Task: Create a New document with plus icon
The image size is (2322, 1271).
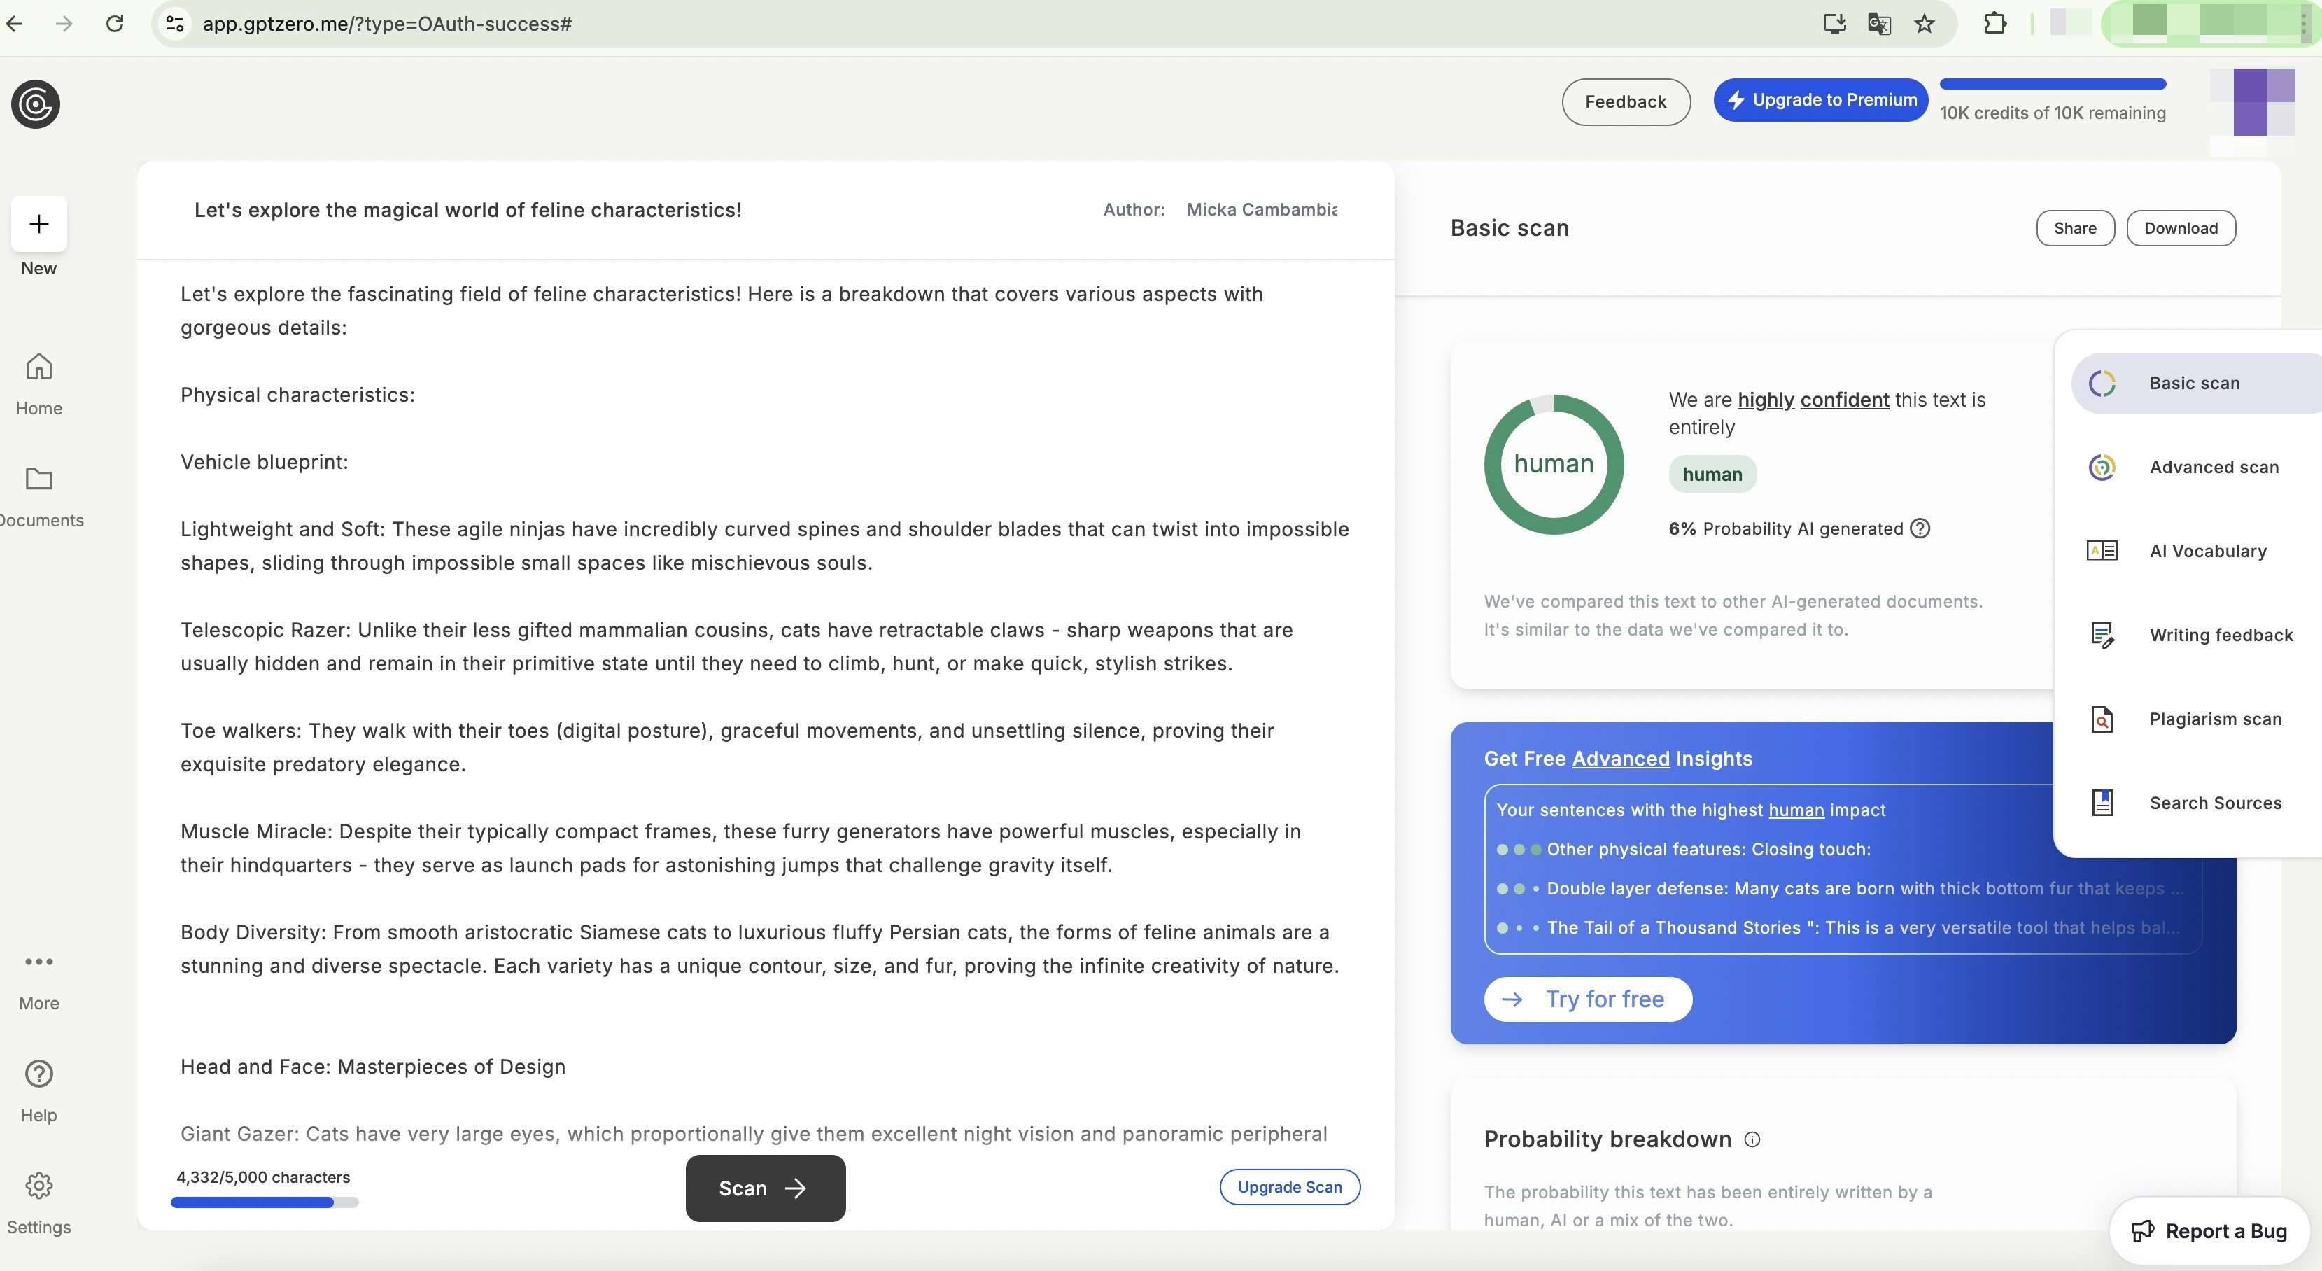Action: point(38,223)
